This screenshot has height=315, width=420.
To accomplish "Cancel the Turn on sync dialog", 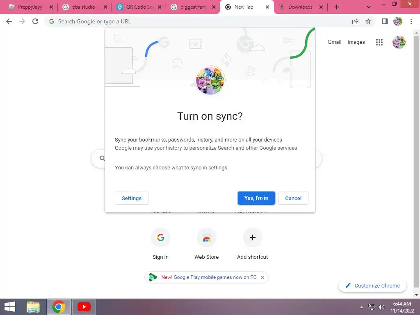I will coord(293,198).
